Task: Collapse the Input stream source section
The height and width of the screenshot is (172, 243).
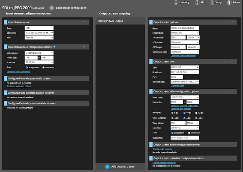Action: pyautogui.click(x=84, y=22)
